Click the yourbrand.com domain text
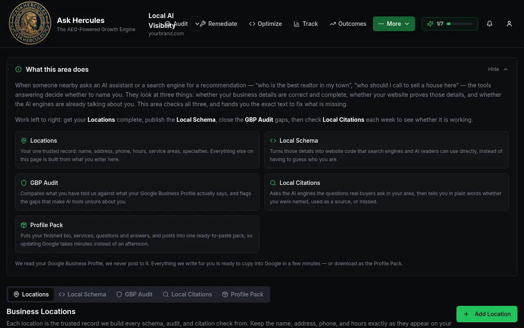This screenshot has width=524, height=328. tap(166, 34)
